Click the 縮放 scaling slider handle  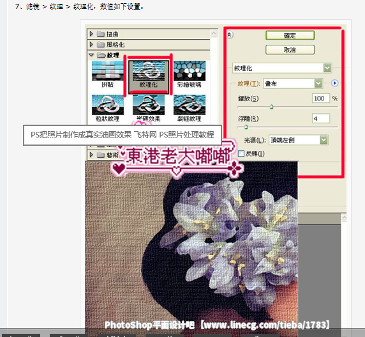point(271,107)
